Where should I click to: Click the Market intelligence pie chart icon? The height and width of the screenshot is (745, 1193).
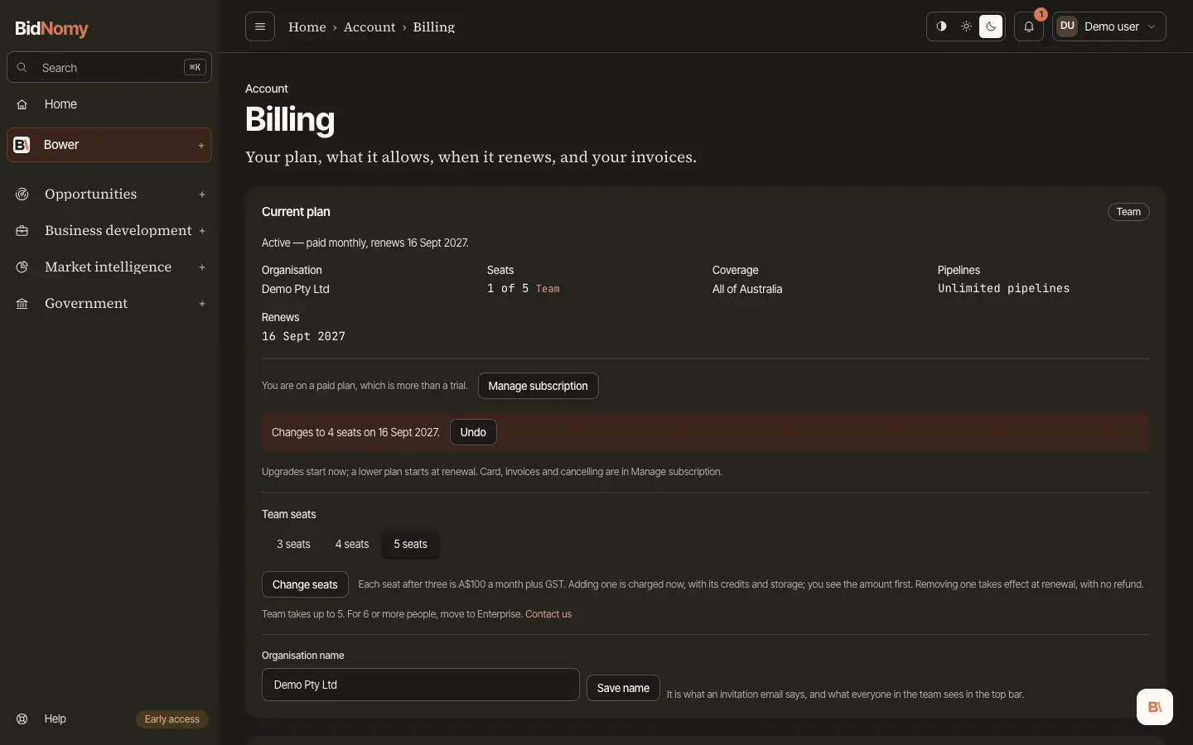pyautogui.click(x=22, y=267)
